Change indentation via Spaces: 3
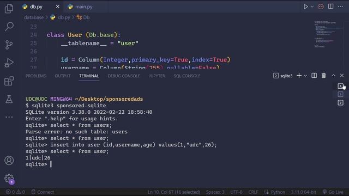The height and width of the screenshot is (196, 349). [x=215, y=192]
